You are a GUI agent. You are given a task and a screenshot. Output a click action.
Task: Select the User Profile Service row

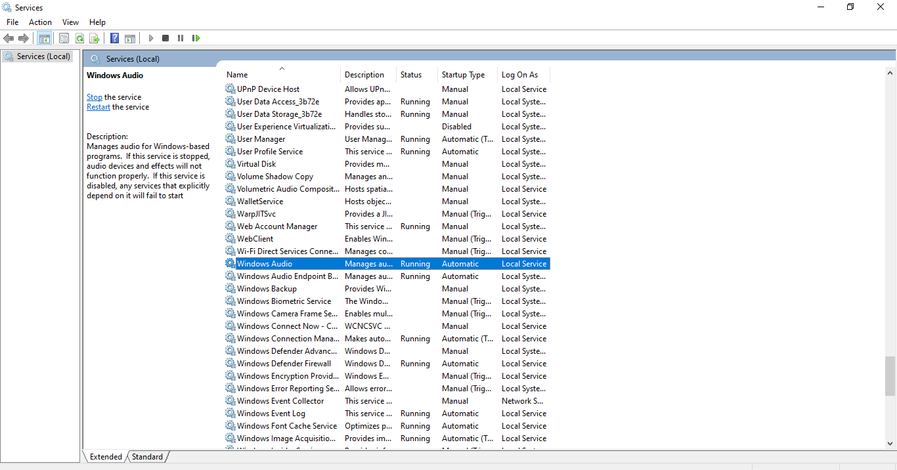[387, 151]
